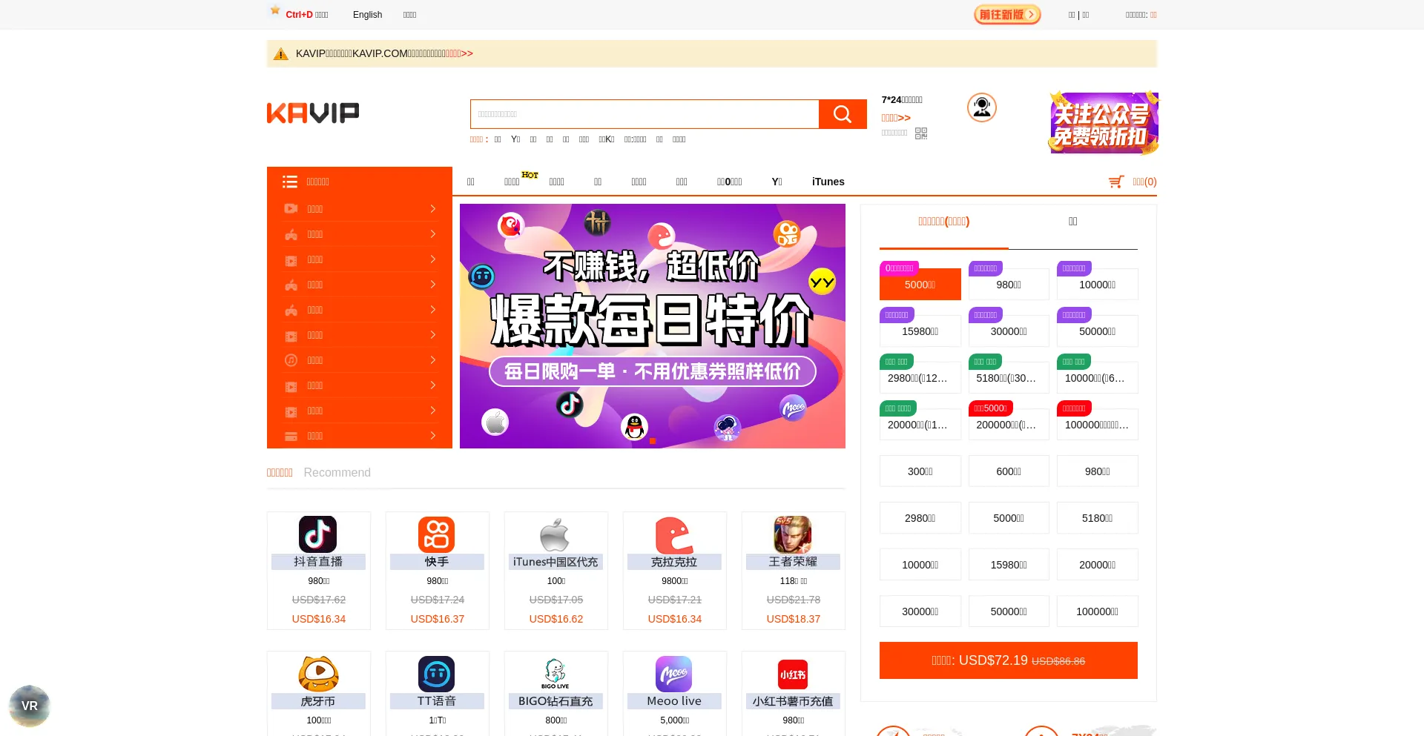This screenshot has height=736, width=1424.
Task: Click USD$16.34 price under 抖音直播
Action: point(319,619)
